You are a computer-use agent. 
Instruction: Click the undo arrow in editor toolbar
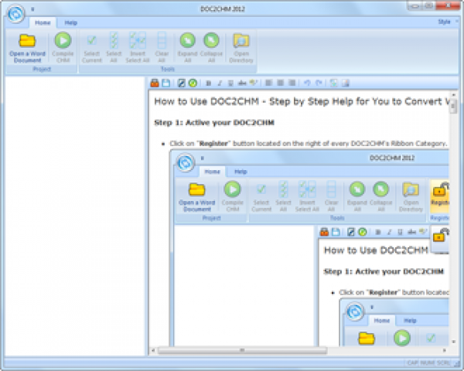307,83
